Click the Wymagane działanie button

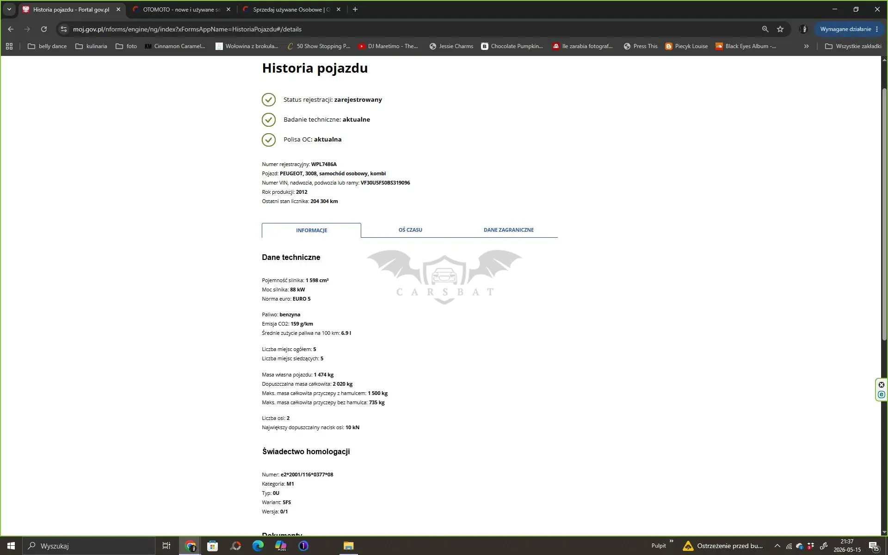(850, 29)
